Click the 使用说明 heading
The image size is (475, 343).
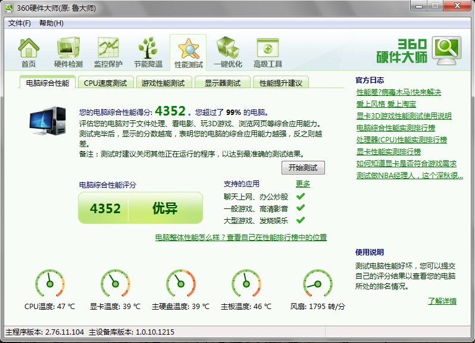370,252
